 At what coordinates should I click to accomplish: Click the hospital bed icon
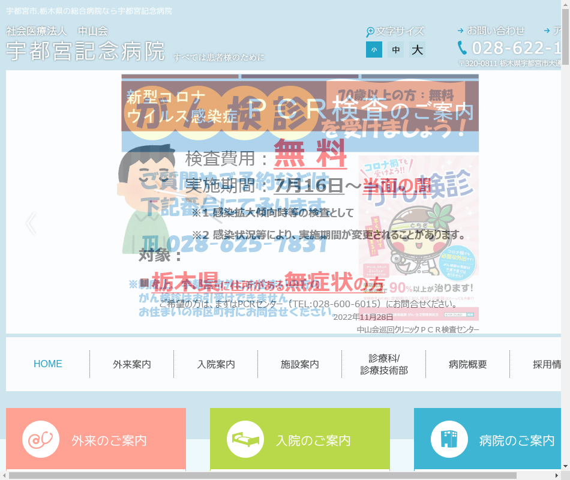(245, 440)
